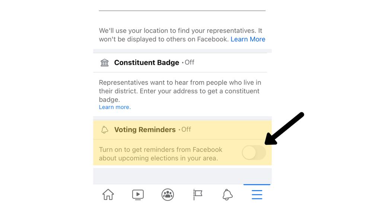Tap the Pages flag icon
The height and width of the screenshot is (205, 365).
pyautogui.click(x=197, y=194)
